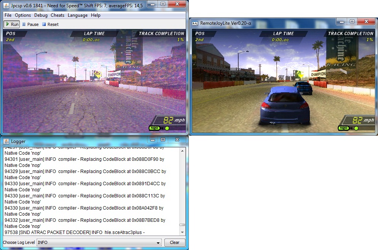Open the Help menu
Screen dimensions: 378x250
(96, 15)
